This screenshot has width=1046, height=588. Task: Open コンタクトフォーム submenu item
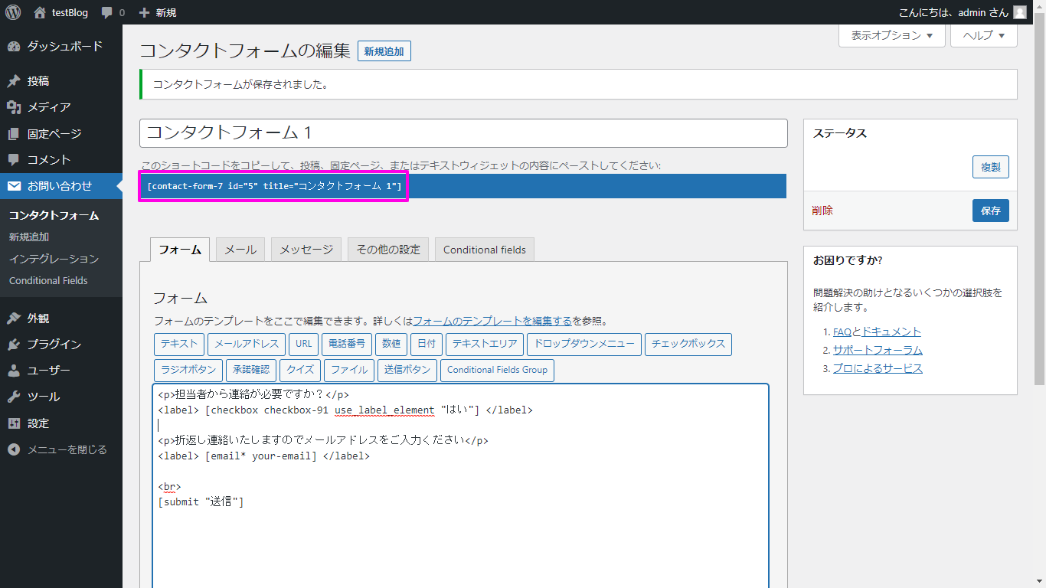(54, 216)
